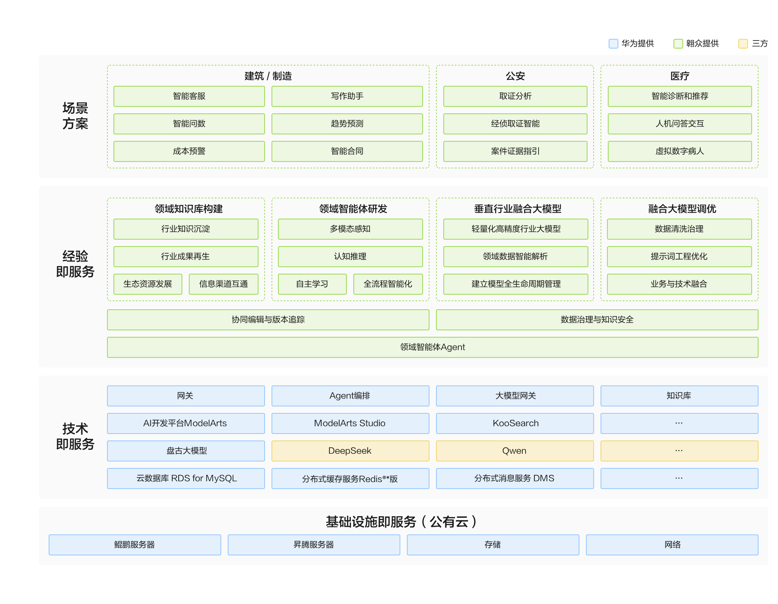
Task: Select the 智能客服 box
Action: [189, 96]
